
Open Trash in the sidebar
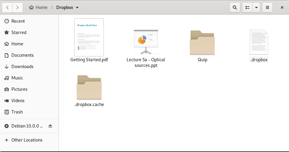(x=29, y=112)
